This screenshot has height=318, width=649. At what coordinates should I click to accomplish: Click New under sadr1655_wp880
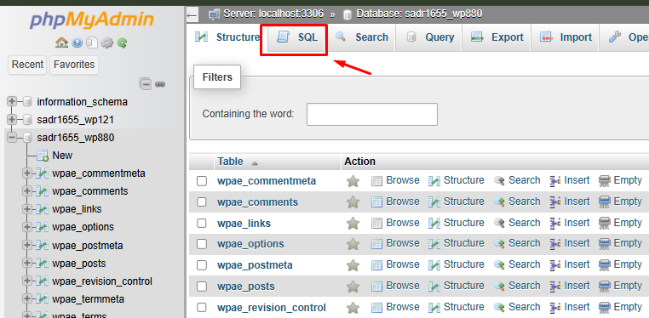tap(62, 156)
